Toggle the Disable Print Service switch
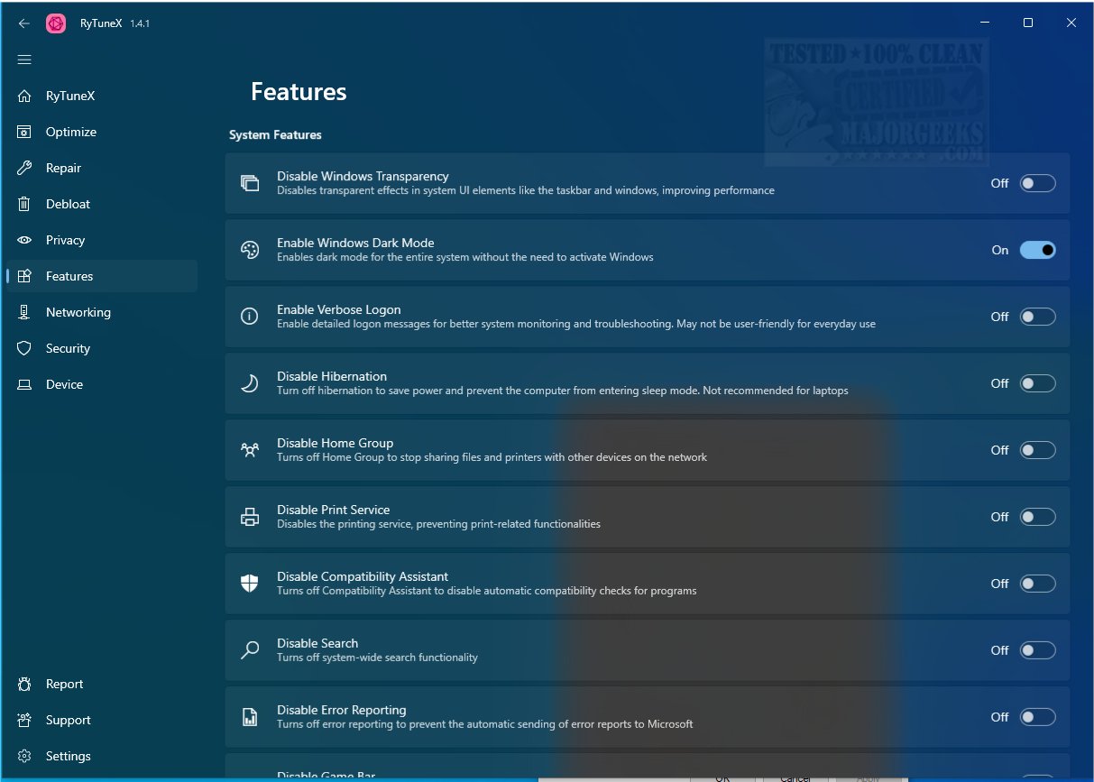The height and width of the screenshot is (782, 1094). coord(1037,517)
